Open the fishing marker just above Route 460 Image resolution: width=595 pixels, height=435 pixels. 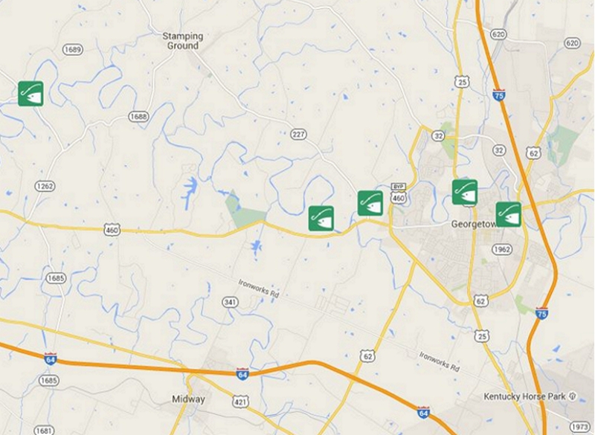[x=321, y=219]
